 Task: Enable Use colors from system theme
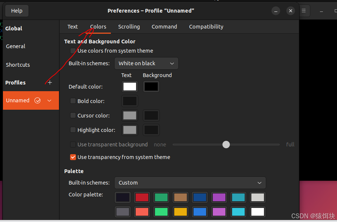tap(73, 51)
